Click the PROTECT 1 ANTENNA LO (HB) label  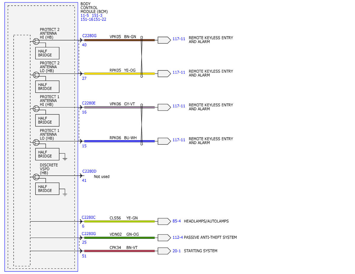pyautogui.click(x=50, y=134)
